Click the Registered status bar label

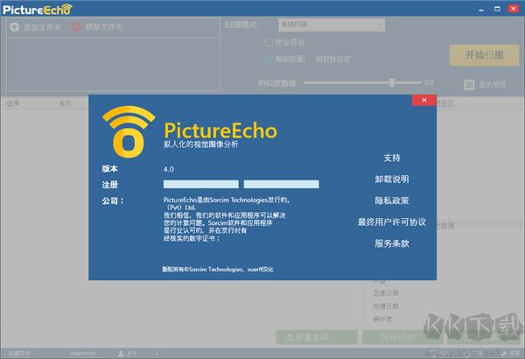83,353
